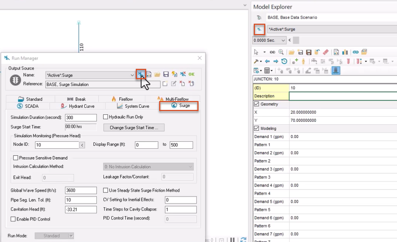397x242 pixels.
Task: Click the blue back arrow icon
Action: pyautogui.click(x=268, y=61)
